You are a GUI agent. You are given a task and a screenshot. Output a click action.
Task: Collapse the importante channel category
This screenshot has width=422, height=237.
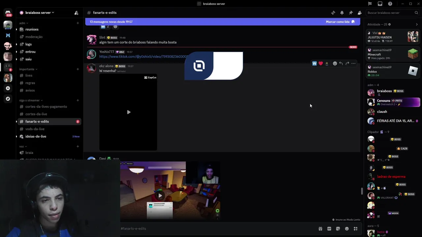tap(28, 69)
